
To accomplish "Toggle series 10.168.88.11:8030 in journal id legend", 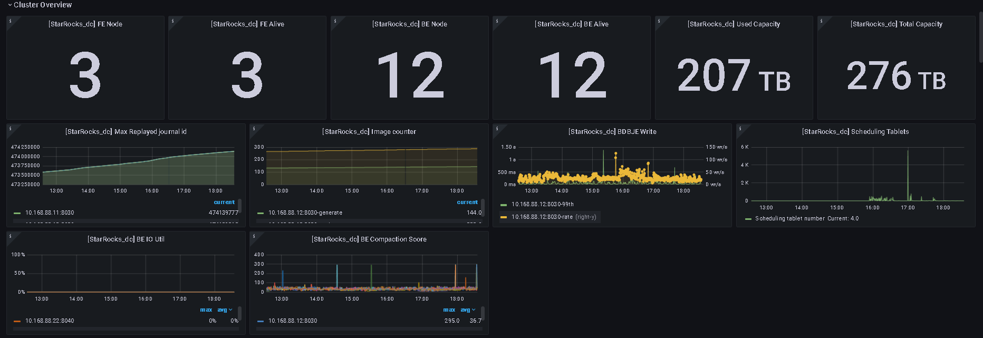I will [x=50, y=213].
